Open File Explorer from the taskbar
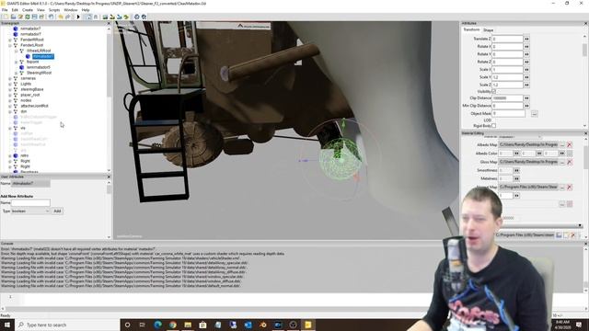The image size is (589, 331). point(188,325)
